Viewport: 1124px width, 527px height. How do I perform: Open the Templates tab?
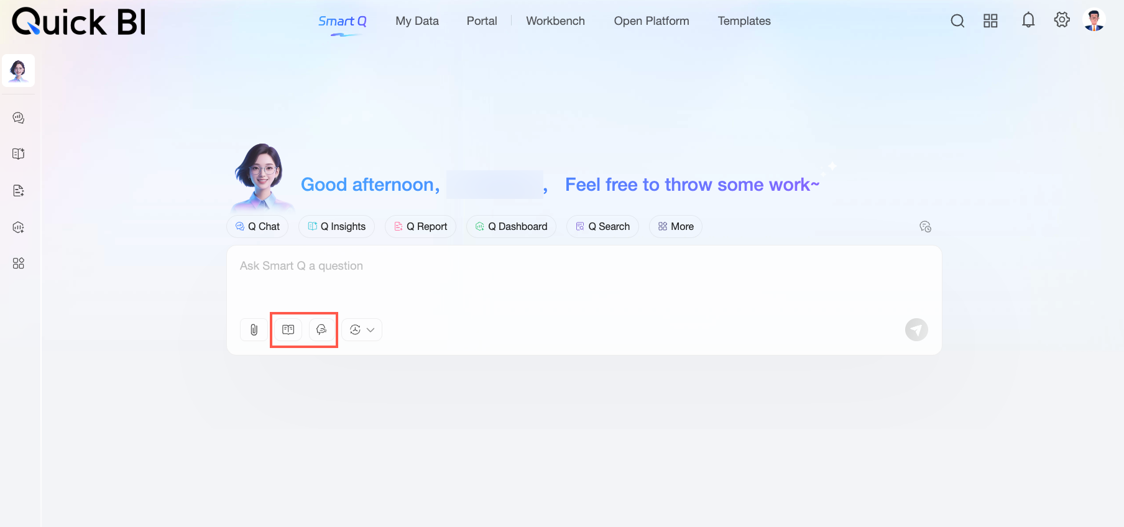pyautogui.click(x=744, y=21)
